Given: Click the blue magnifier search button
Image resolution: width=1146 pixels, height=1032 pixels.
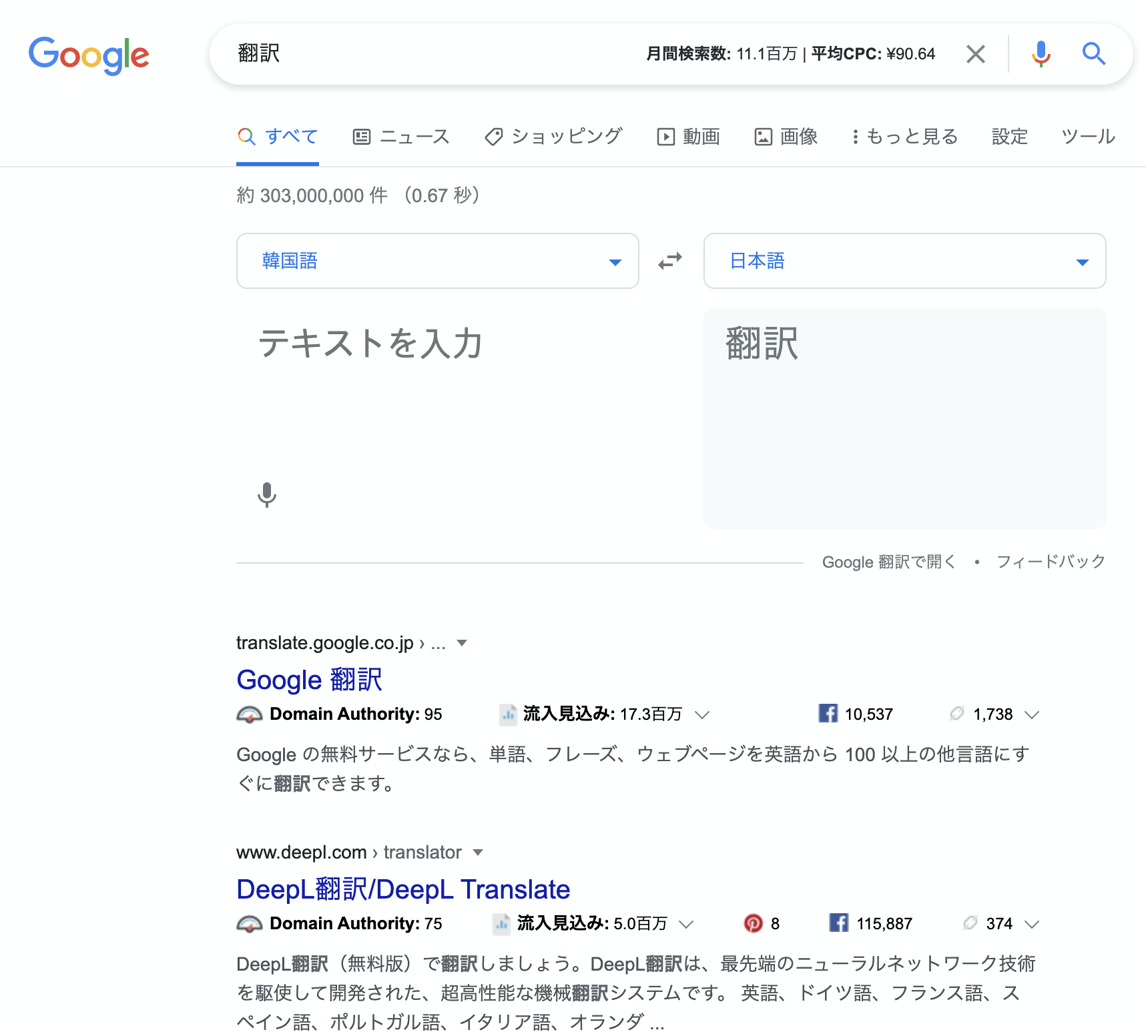Looking at the screenshot, I should pos(1093,53).
